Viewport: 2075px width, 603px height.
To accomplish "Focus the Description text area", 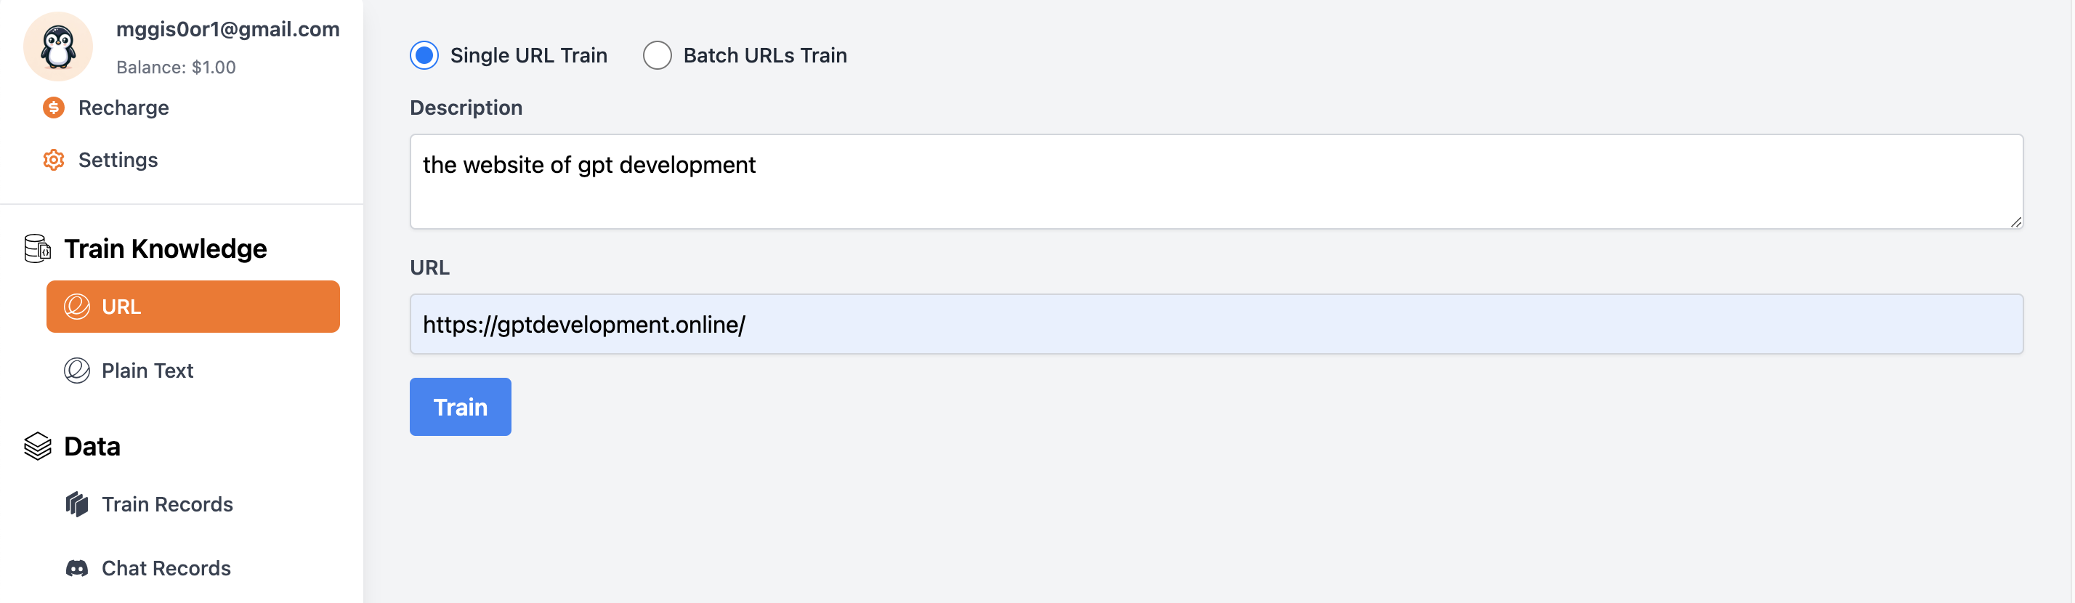I will 1216,181.
